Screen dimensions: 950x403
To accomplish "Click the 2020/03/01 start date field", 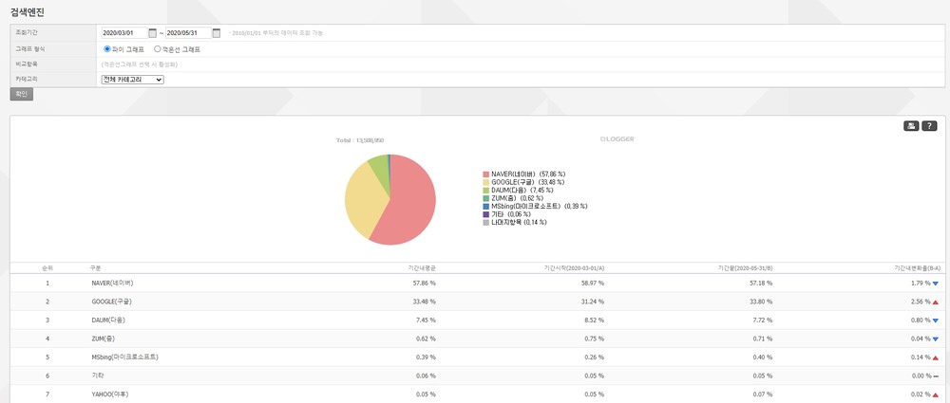I will tap(123, 33).
